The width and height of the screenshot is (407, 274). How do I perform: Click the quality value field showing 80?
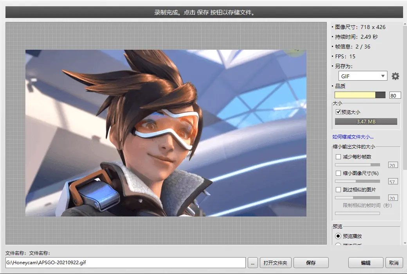pos(395,96)
